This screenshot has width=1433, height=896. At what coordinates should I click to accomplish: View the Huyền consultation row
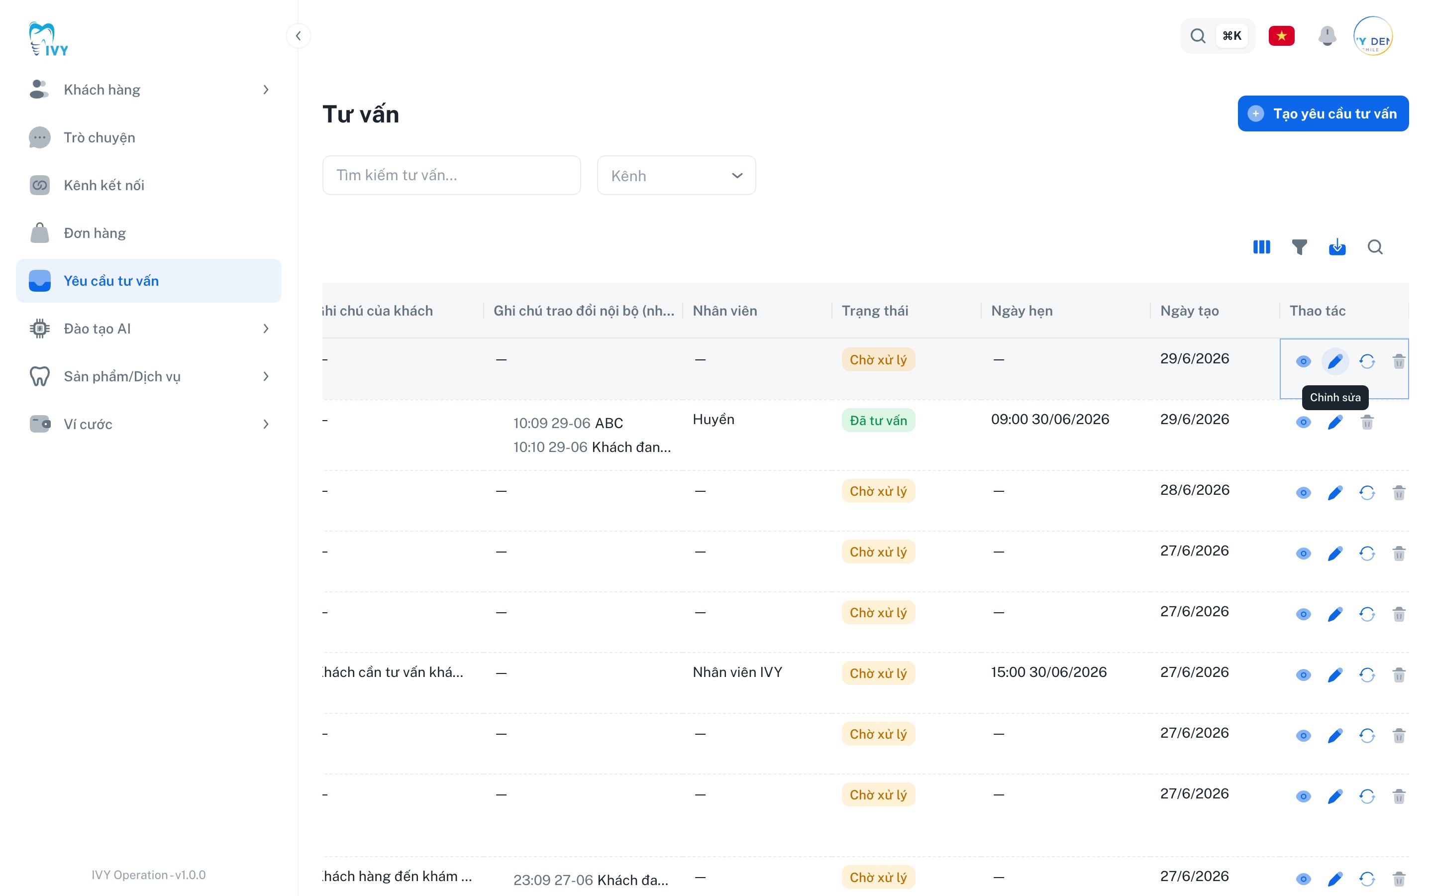click(x=1303, y=422)
